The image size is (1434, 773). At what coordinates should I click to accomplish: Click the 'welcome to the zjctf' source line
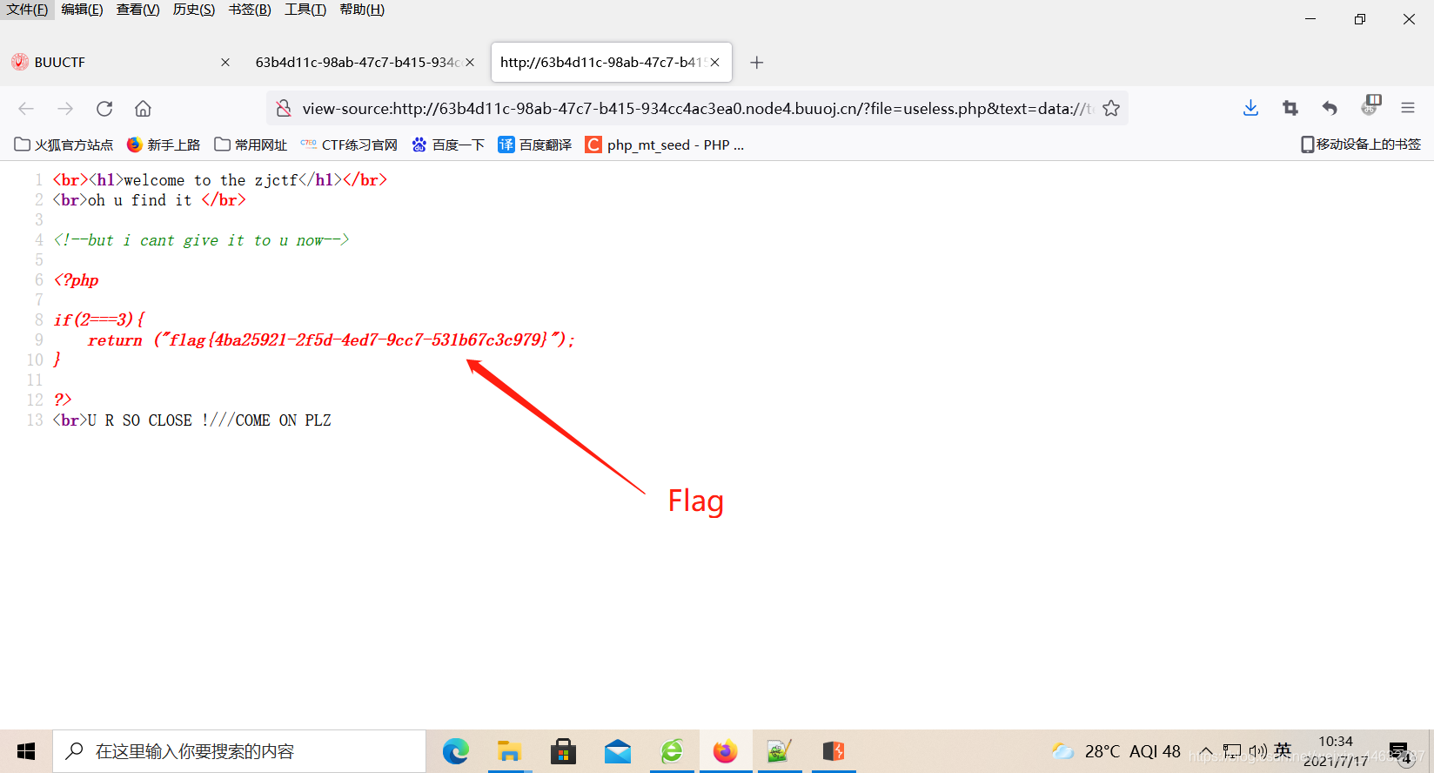(219, 180)
